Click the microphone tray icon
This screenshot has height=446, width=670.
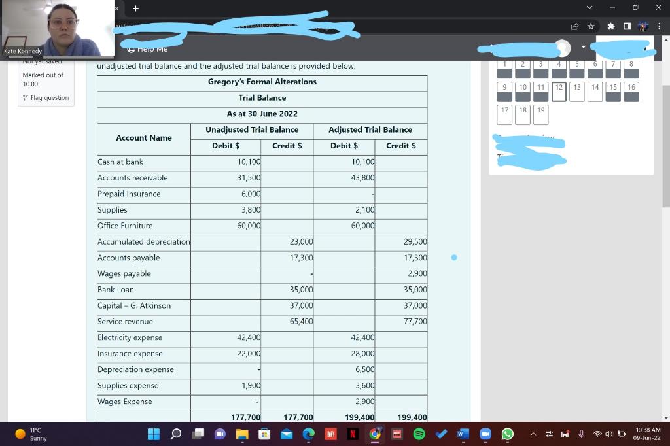click(581, 434)
